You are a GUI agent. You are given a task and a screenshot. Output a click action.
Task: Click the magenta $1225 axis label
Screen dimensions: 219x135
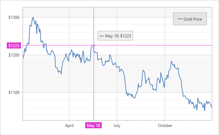(14, 45)
